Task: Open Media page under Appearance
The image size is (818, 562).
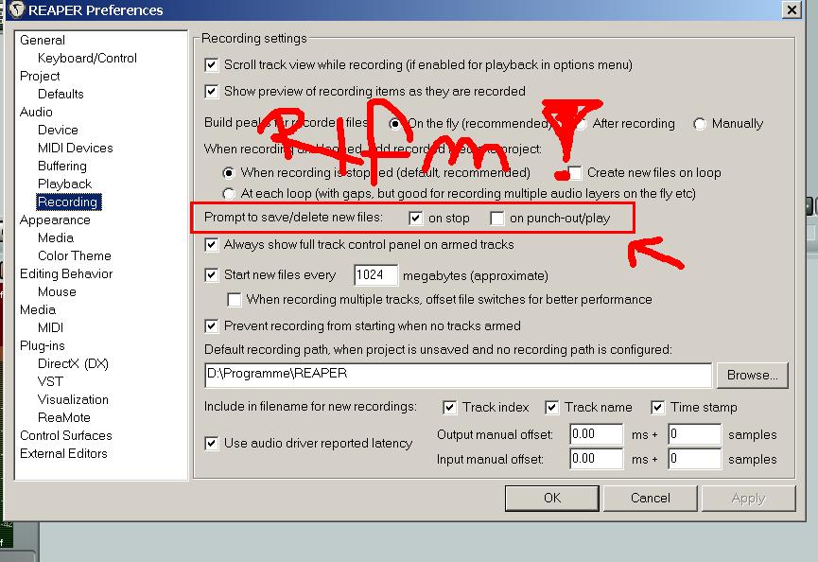Action: point(55,237)
